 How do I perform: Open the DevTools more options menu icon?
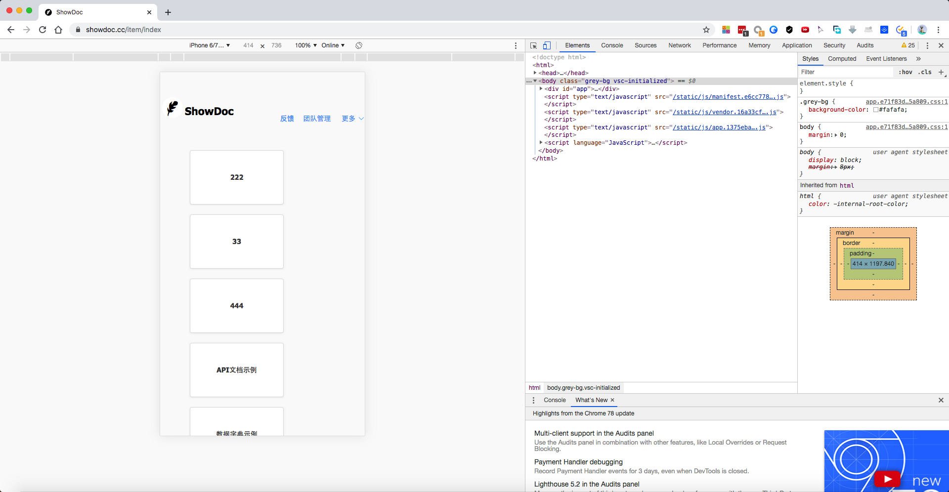tap(927, 45)
